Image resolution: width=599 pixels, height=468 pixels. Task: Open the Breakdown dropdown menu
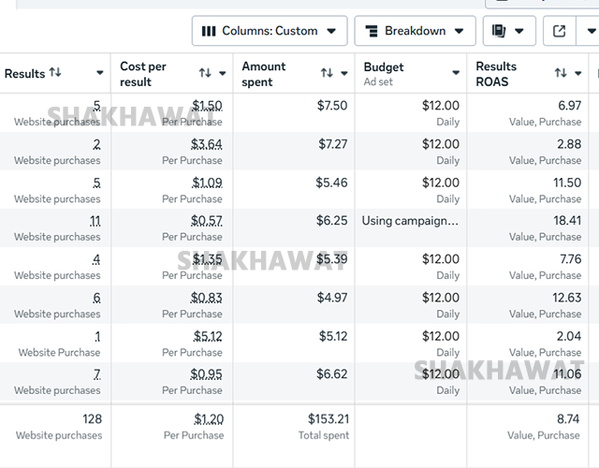416,31
